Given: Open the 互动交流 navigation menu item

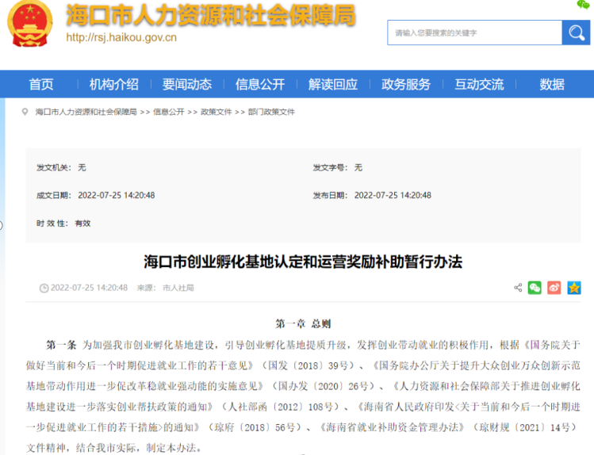Looking at the screenshot, I should [479, 84].
